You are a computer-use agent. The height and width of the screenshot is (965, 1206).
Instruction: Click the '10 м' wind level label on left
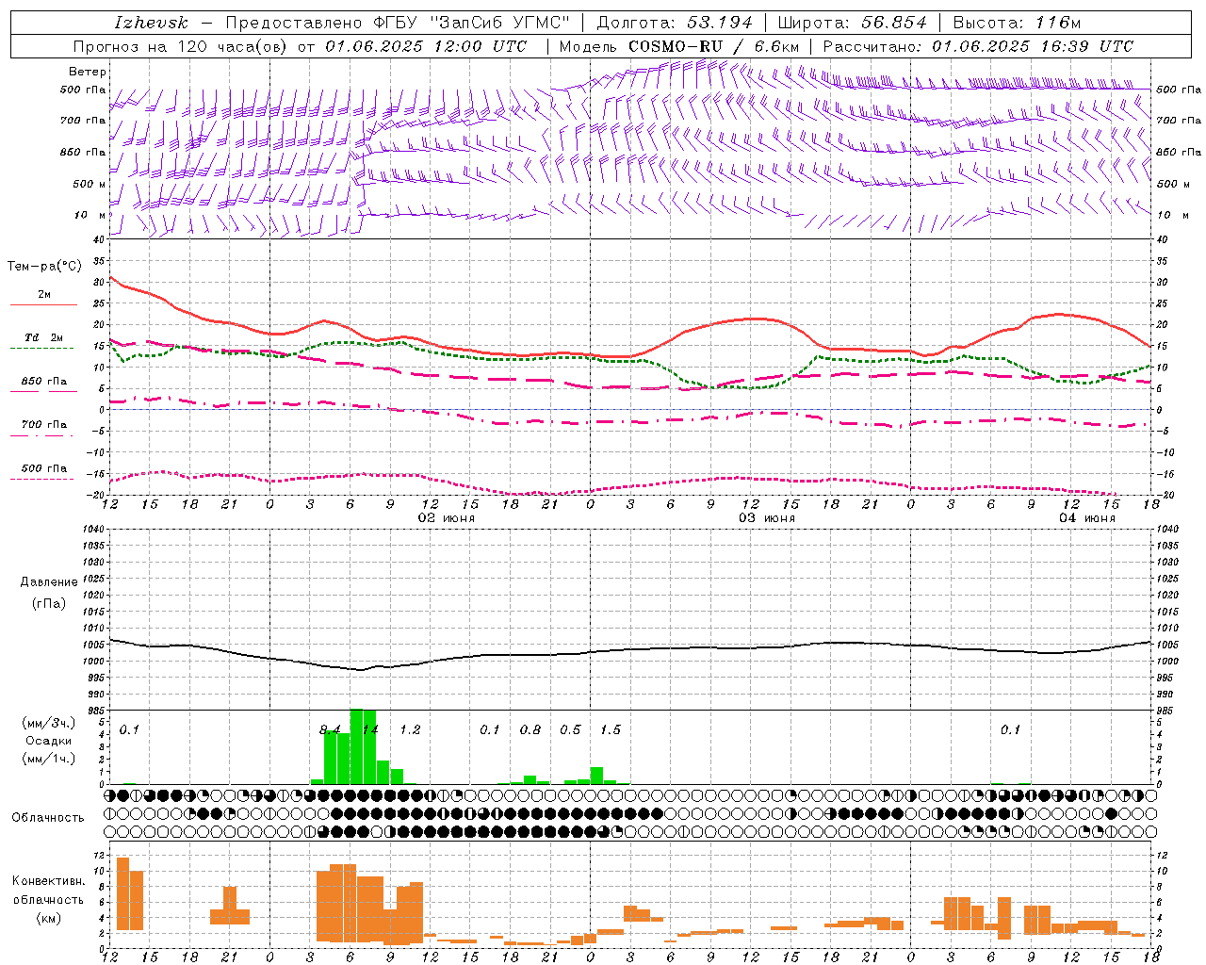[90, 215]
